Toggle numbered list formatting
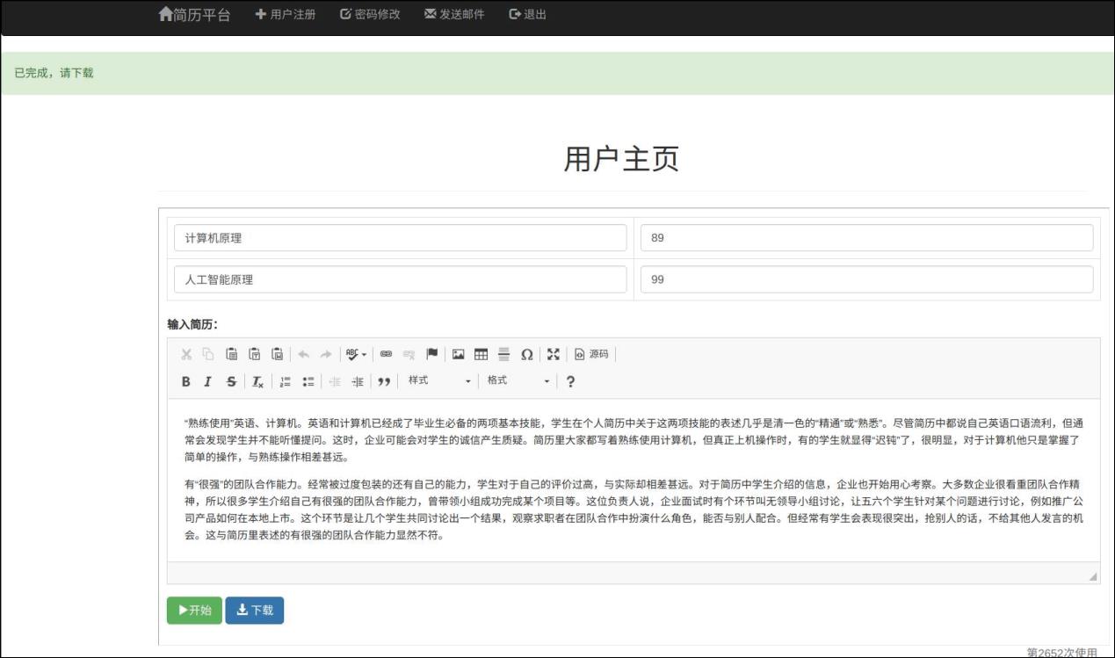 [285, 381]
